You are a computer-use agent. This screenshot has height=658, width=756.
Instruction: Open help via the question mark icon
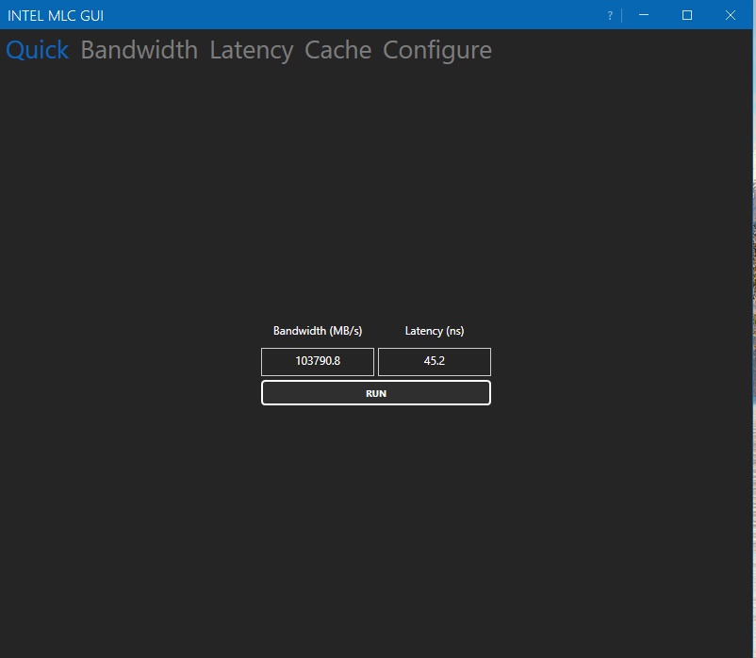(610, 15)
